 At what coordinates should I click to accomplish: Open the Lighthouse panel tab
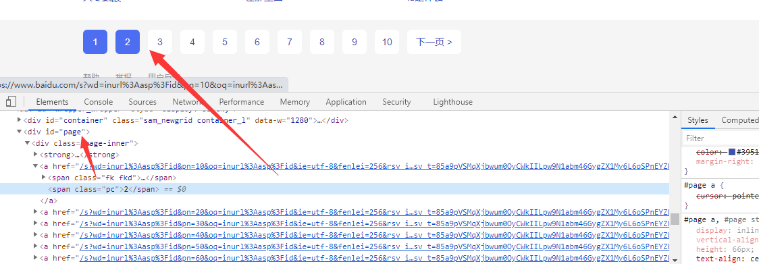point(452,102)
